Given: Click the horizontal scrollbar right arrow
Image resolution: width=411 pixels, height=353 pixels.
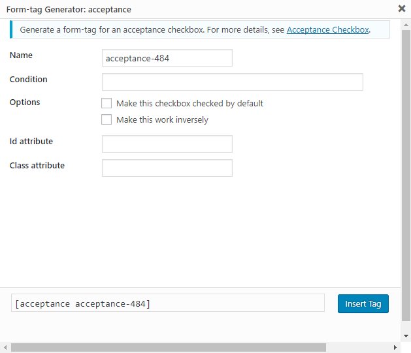Looking at the screenshot, I should click(x=395, y=348).
